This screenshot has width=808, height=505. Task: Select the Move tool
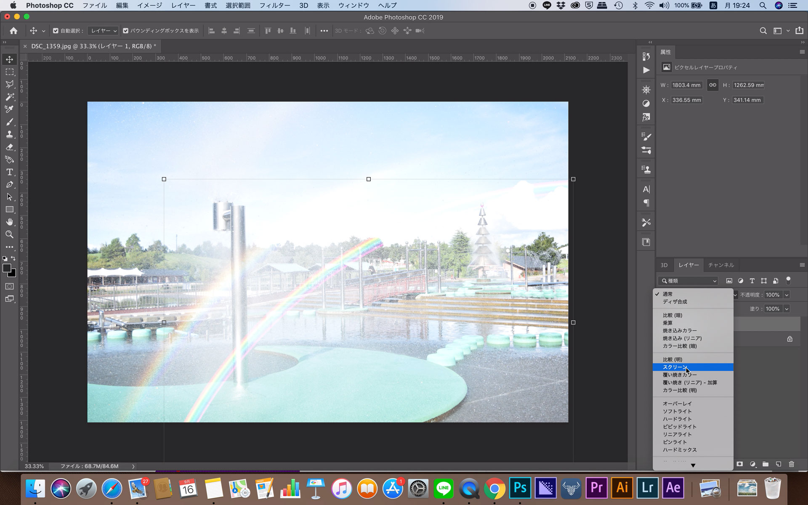[x=10, y=59]
